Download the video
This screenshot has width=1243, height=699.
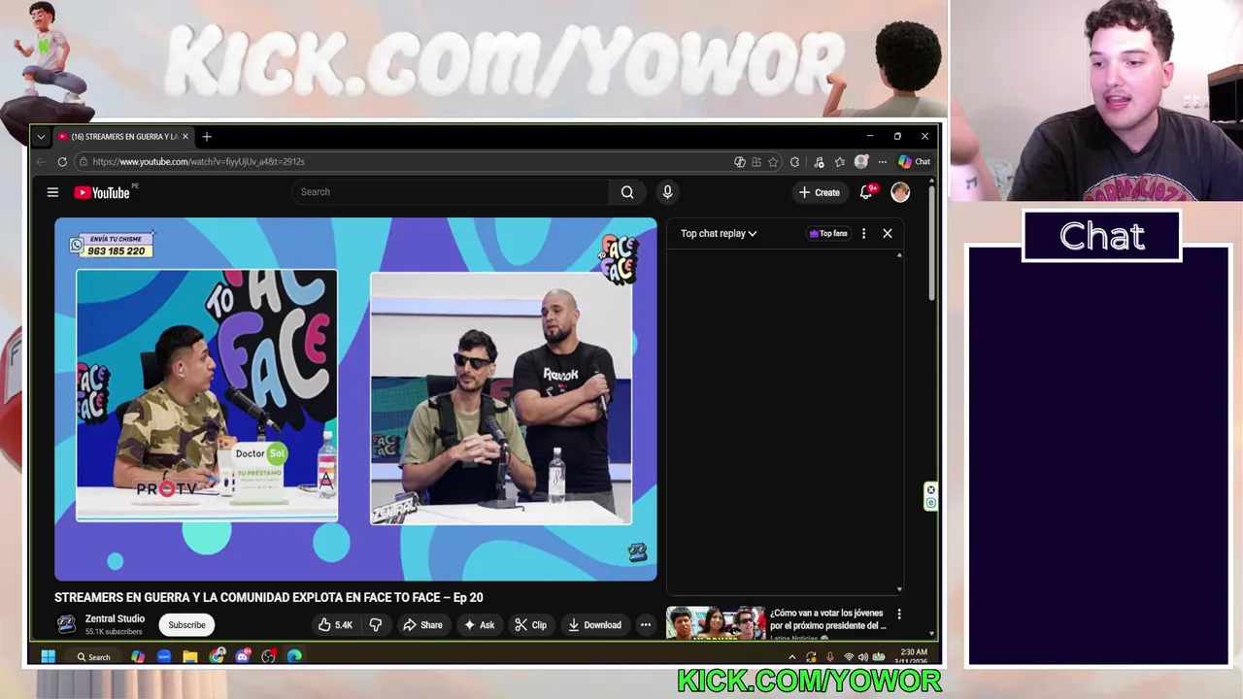coord(594,625)
